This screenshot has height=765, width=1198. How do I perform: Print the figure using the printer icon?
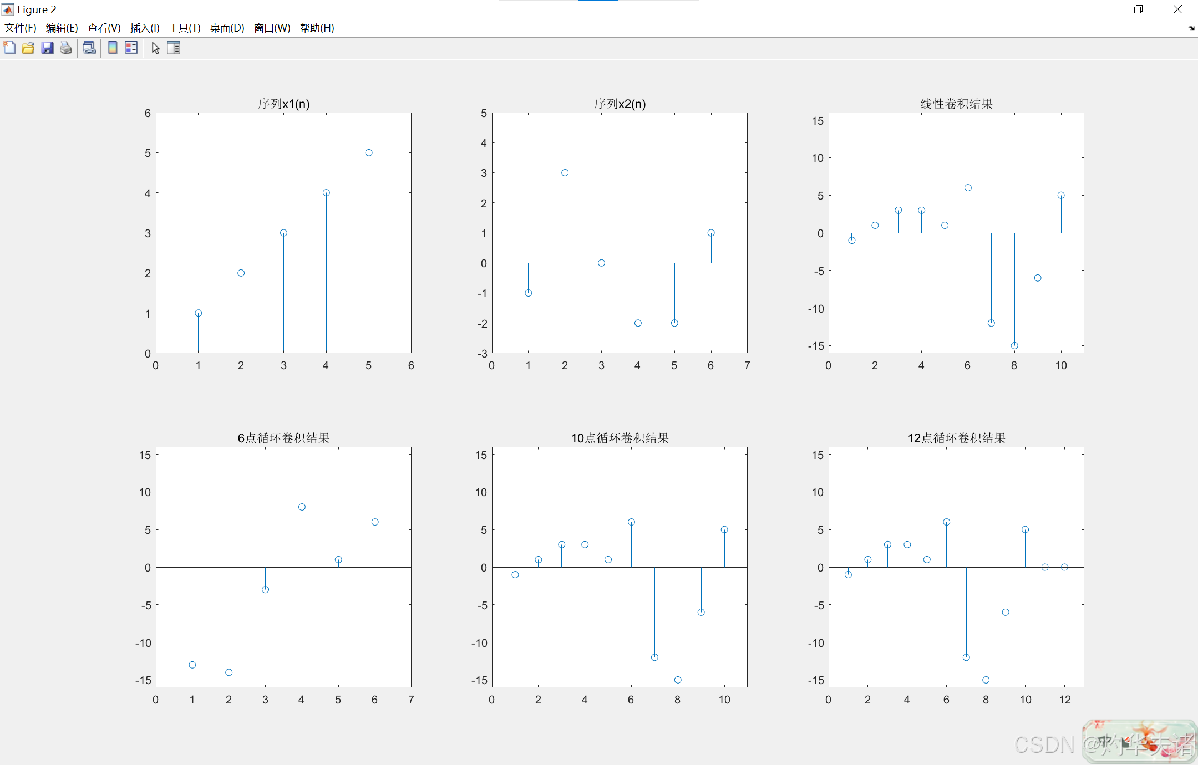(66, 48)
